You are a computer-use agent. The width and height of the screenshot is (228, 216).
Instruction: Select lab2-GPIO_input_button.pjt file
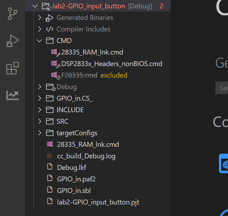[x=98, y=202]
